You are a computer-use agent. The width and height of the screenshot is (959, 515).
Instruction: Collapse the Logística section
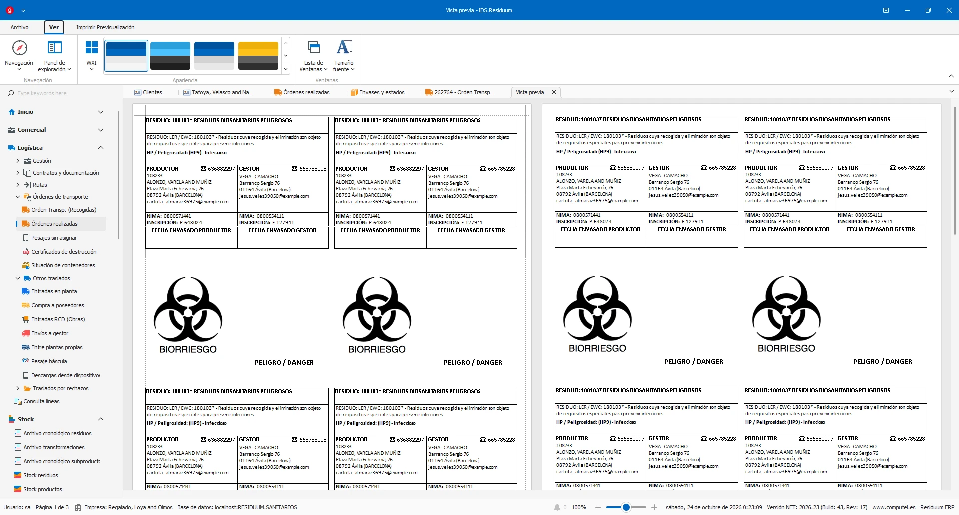pyautogui.click(x=101, y=148)
